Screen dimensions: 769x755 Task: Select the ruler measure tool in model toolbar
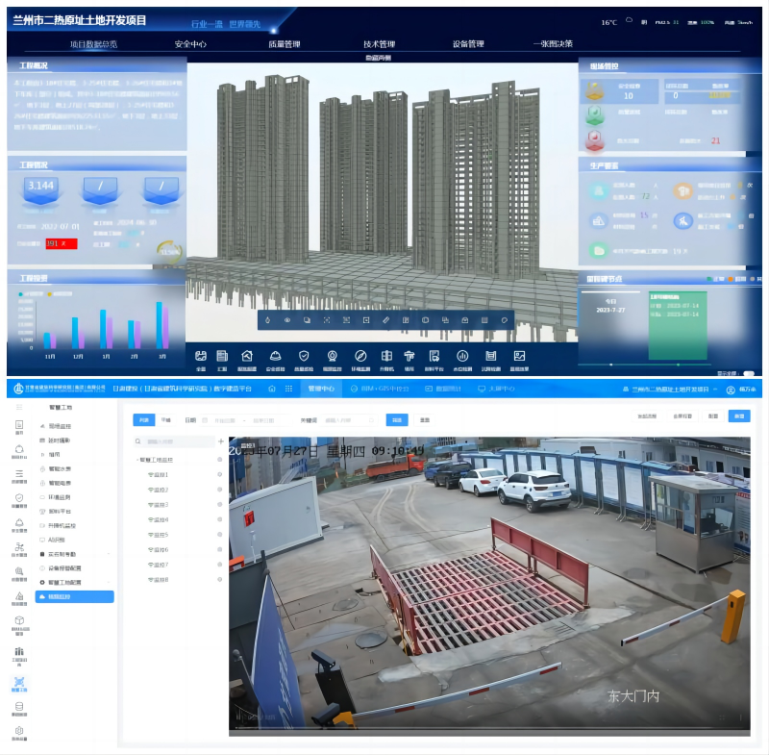pyautogui.click(x=385, y=319)
